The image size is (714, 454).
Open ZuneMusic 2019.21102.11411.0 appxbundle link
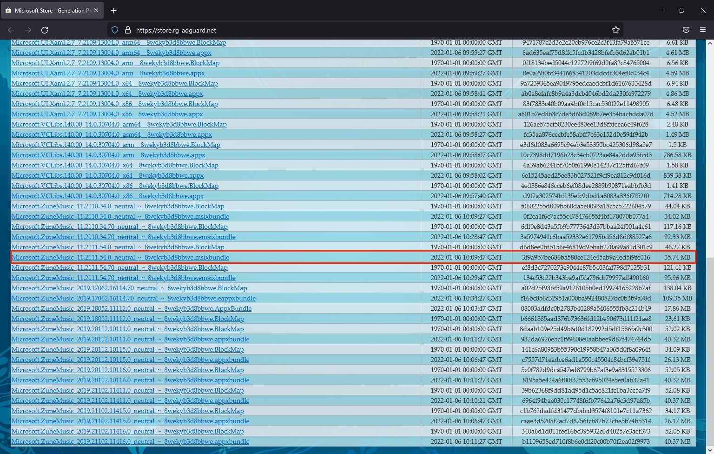pyautogui.click(x=131, y=401)
